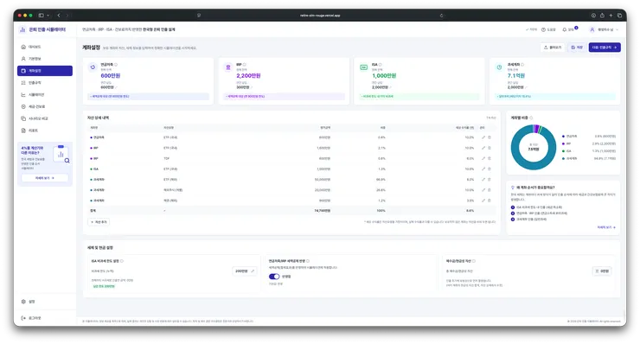Edit the 600만원 annual amount pencil on first card
640x344 pixels.
tap(117, 87)
